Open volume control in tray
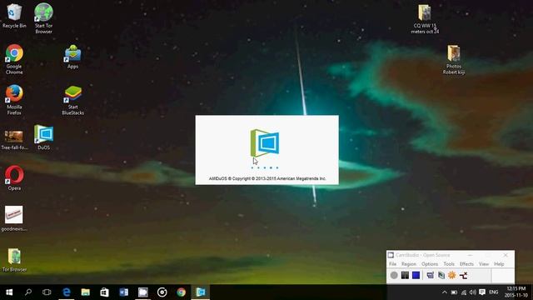Image resolution: width=533 pixels, height=300 pixels. [x=473, y=292]
